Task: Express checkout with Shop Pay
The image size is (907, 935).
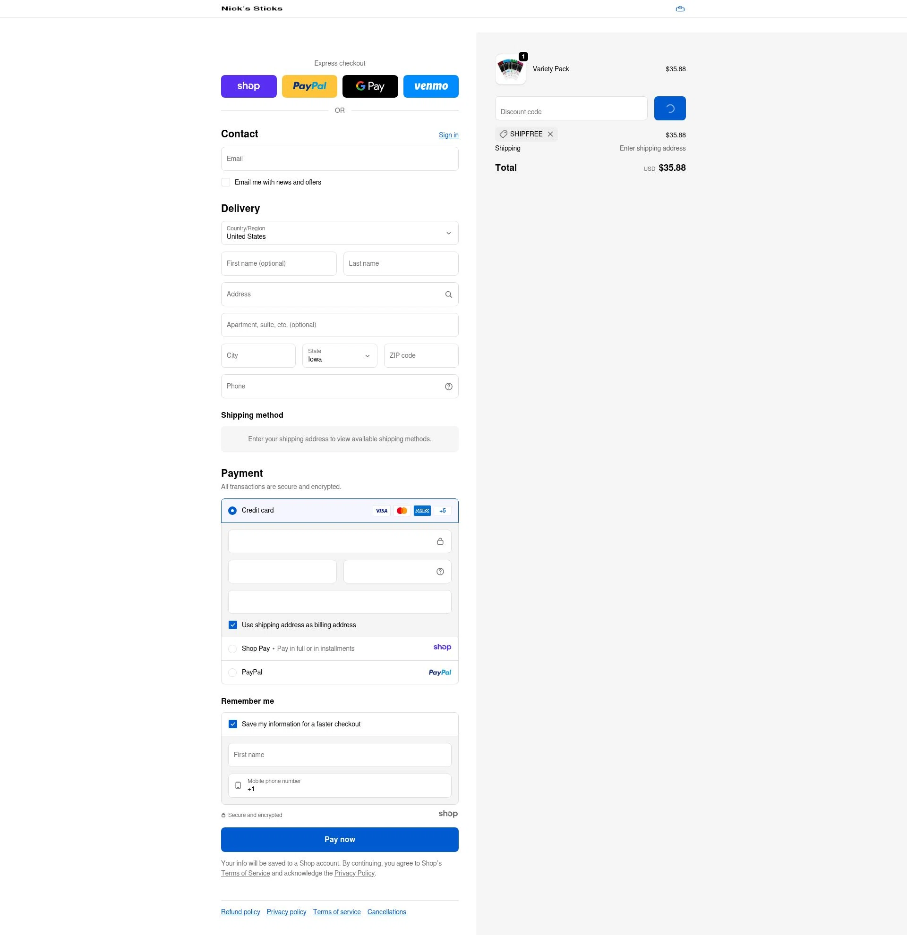Action: click(248, 86)
